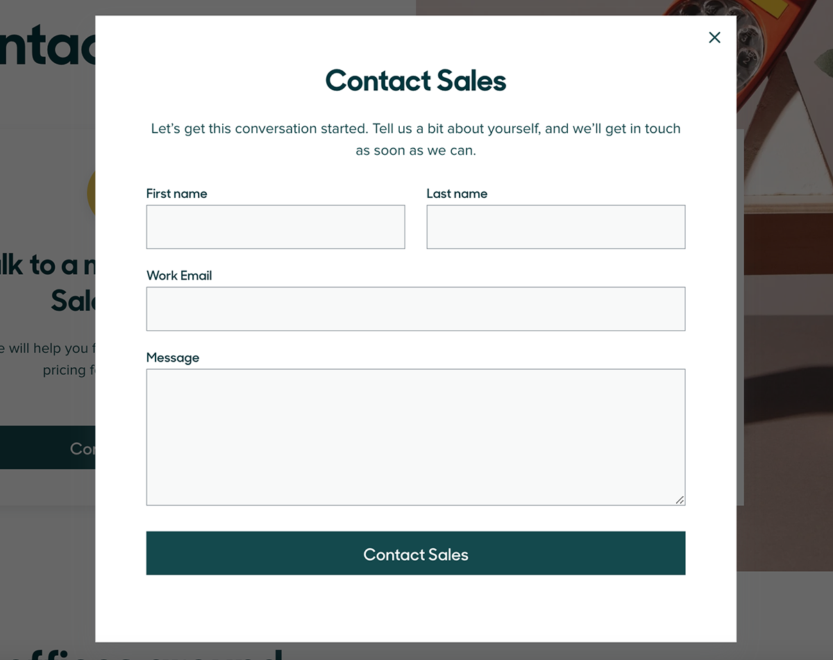Click the X icon in the corner
The width and height of the screenshot is (833, 660).
tap(714, 37)
